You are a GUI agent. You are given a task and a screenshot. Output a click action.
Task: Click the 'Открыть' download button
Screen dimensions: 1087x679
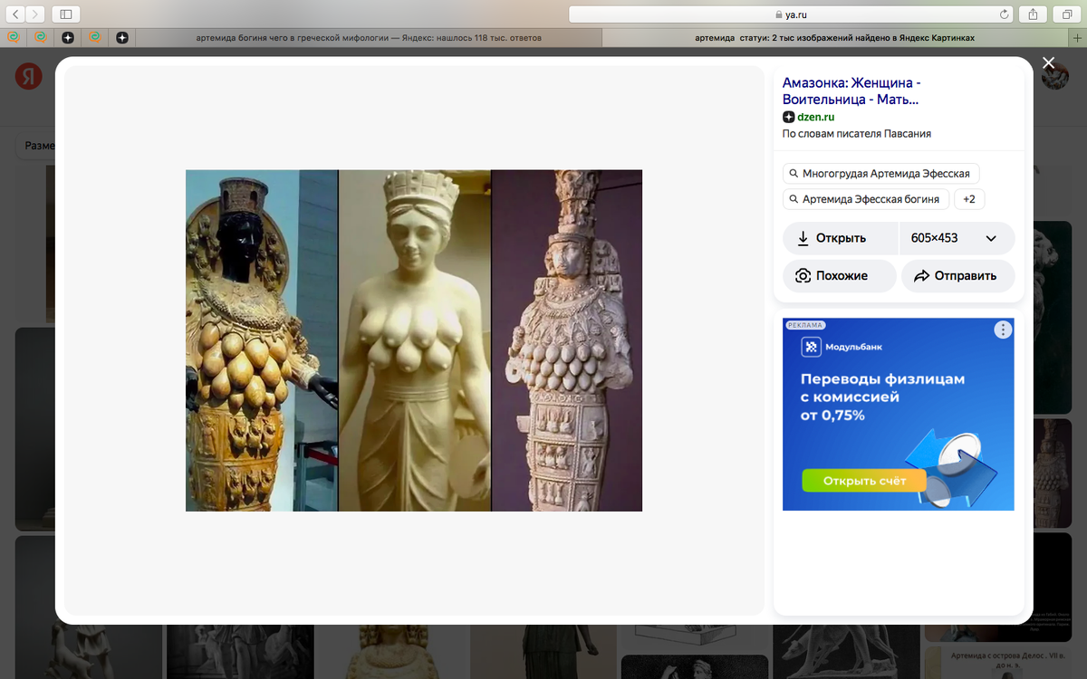pos(841,238)
